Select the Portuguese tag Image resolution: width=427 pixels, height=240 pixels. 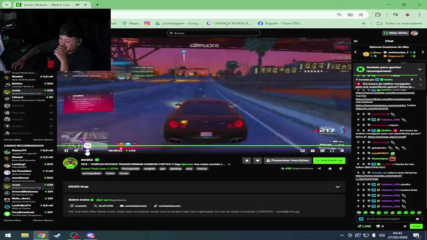click(130, 169)
